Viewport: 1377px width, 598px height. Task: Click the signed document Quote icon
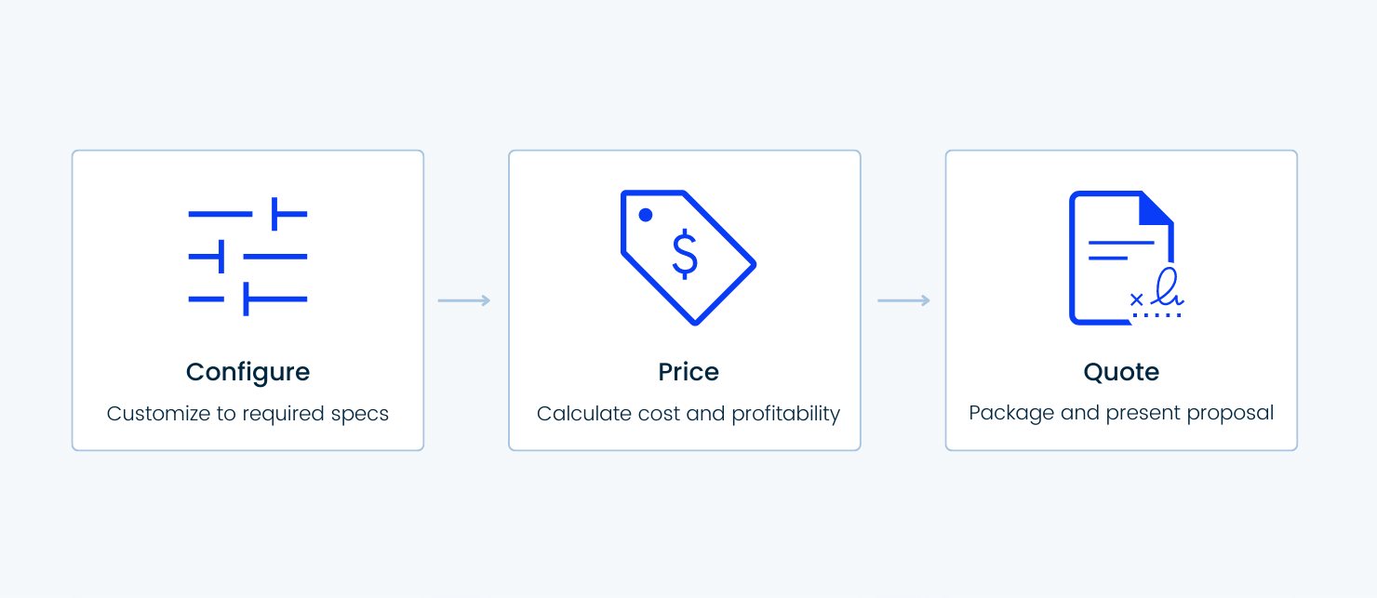click(1126, 258)
